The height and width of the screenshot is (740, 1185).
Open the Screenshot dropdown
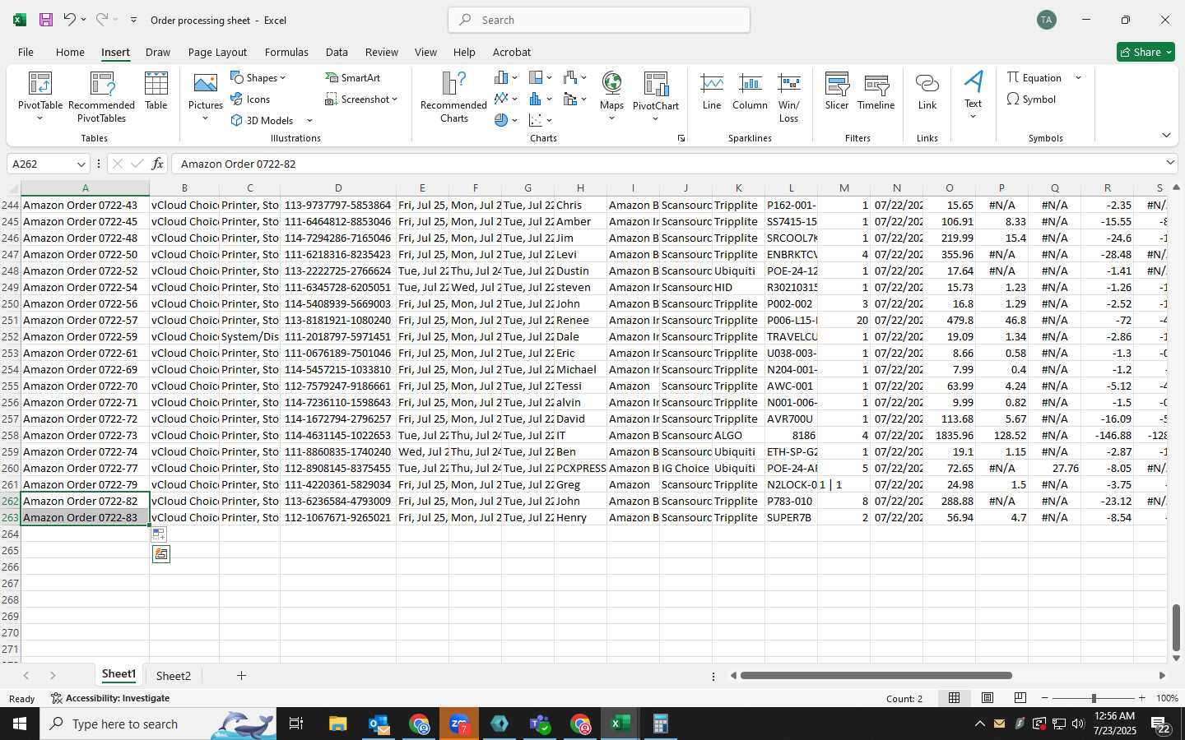[x=361, y=99]
